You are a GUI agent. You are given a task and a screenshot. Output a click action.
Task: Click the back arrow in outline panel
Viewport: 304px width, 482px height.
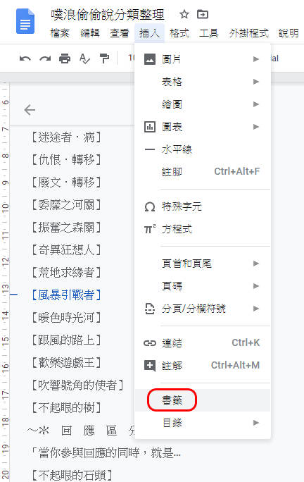(30, 110)
